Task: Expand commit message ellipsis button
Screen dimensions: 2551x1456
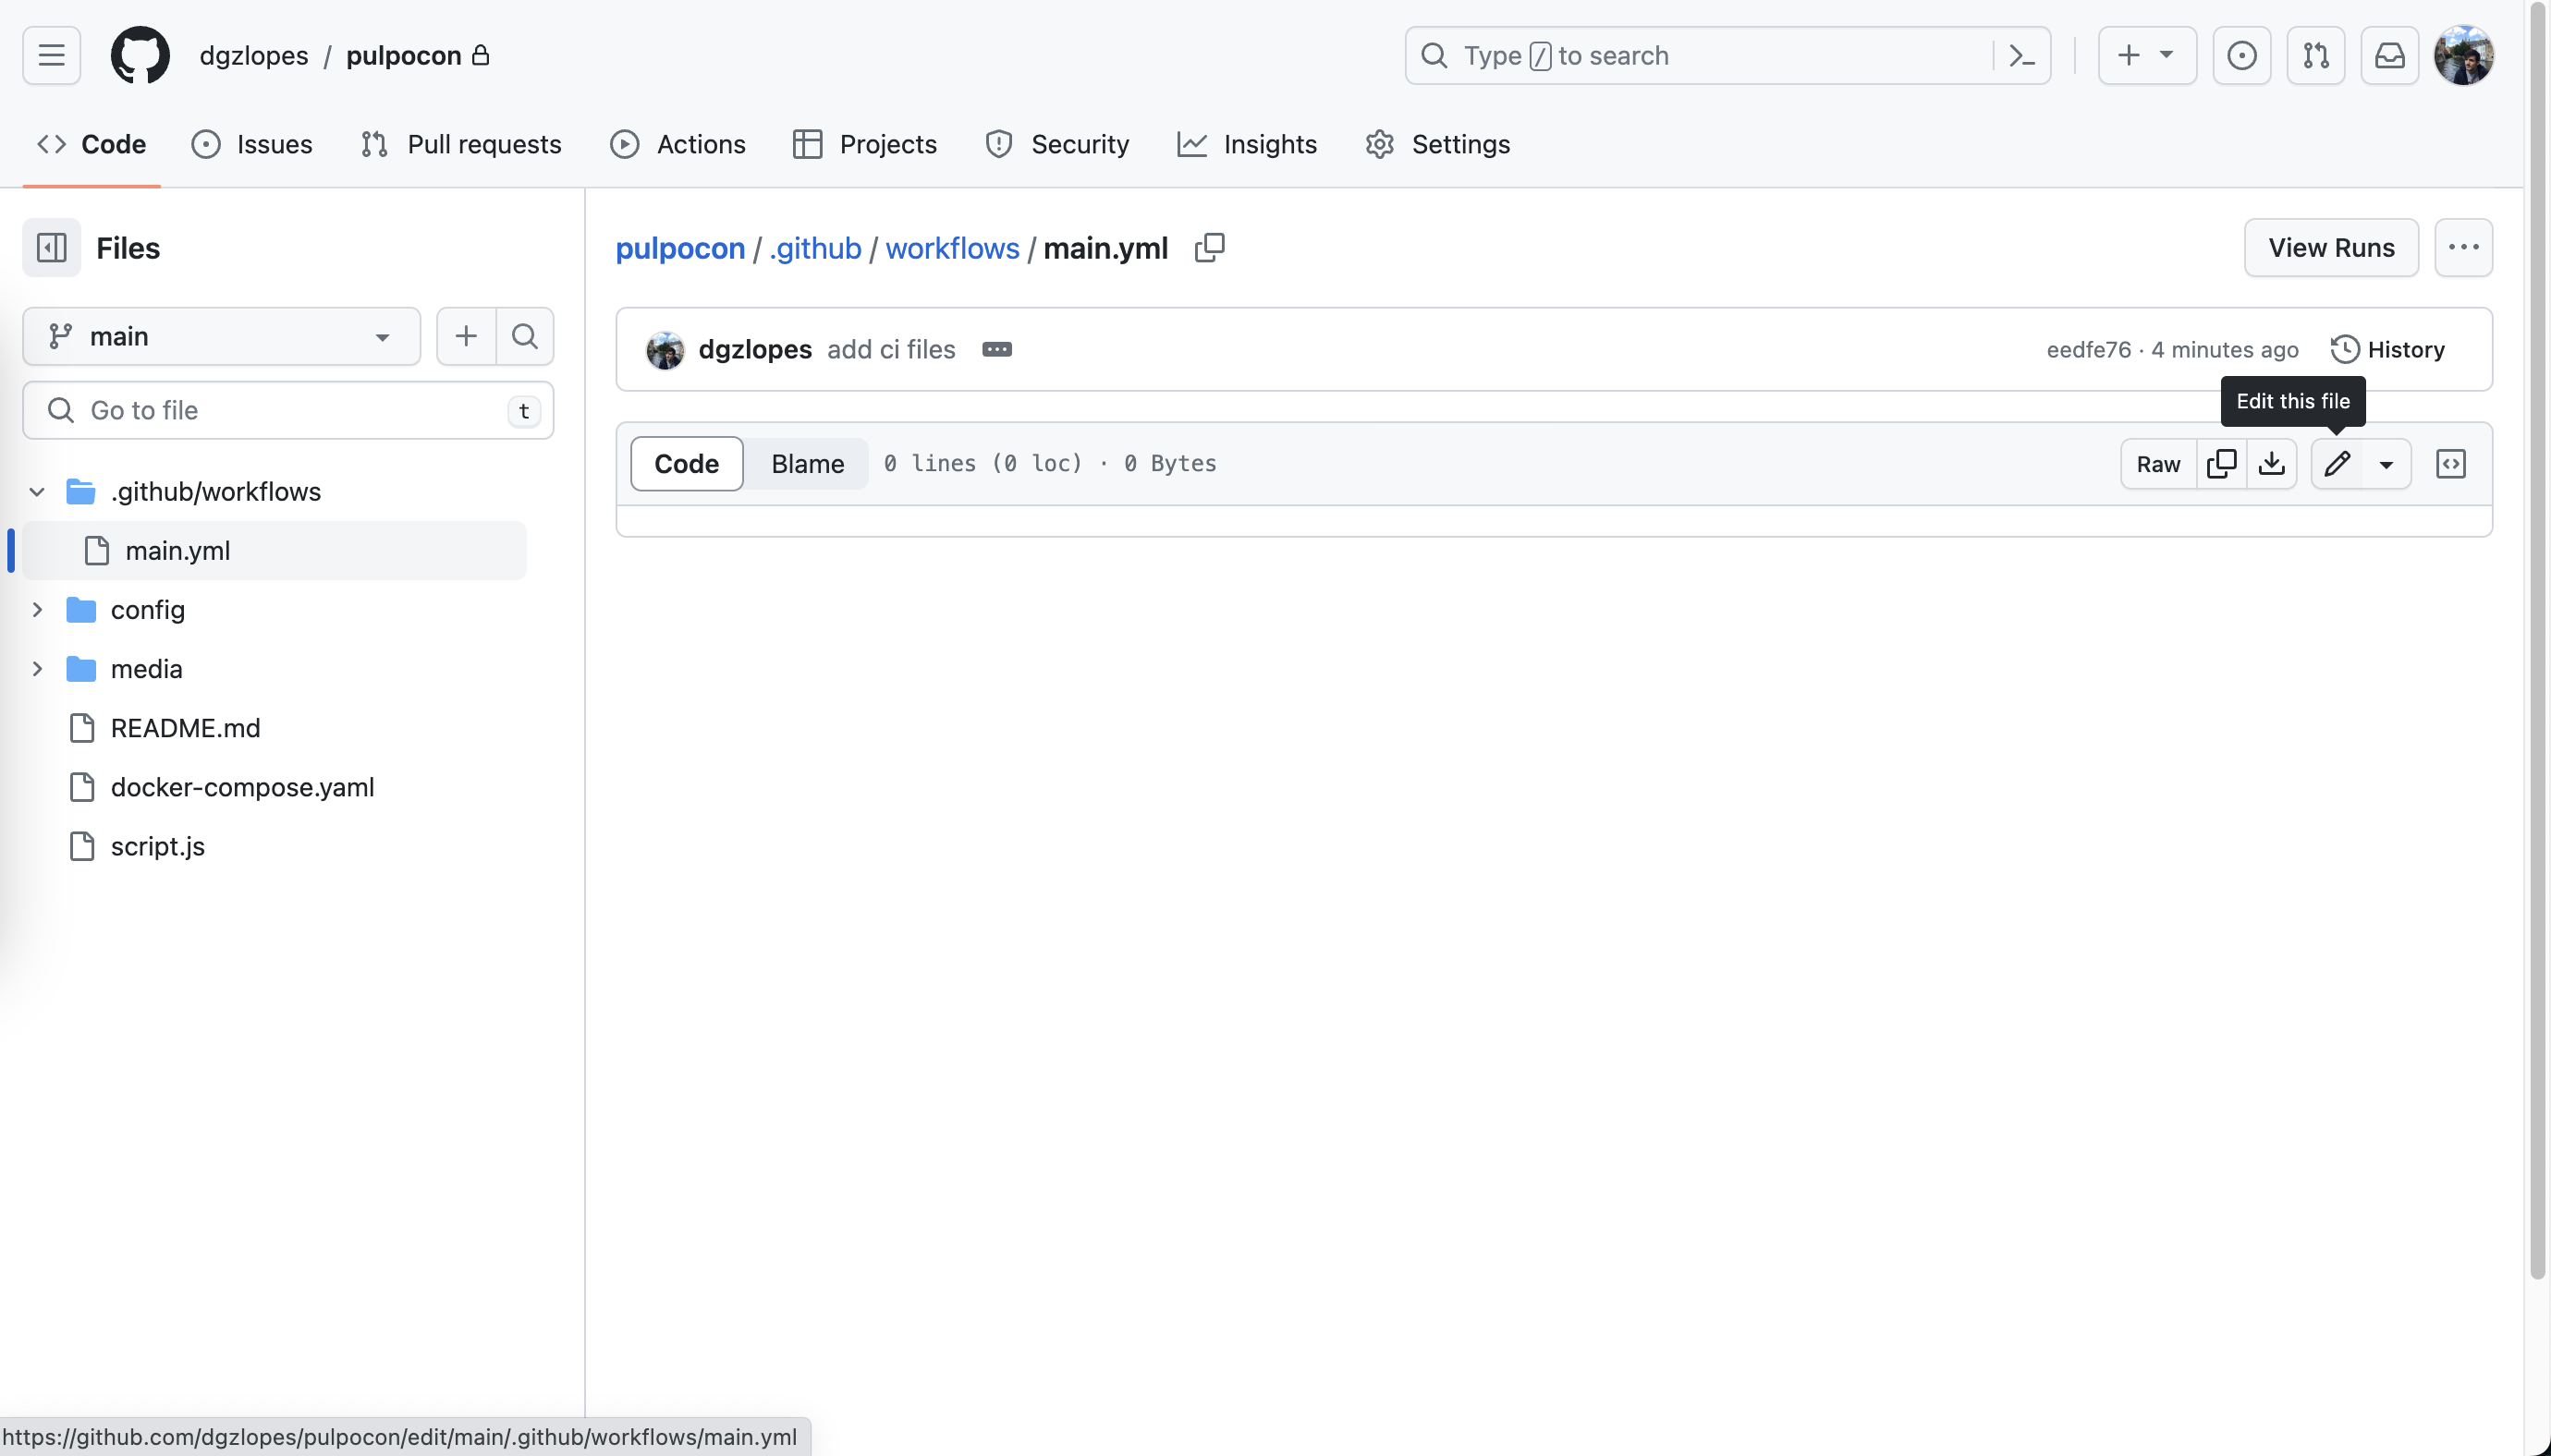Action: [x=996, y=350]
